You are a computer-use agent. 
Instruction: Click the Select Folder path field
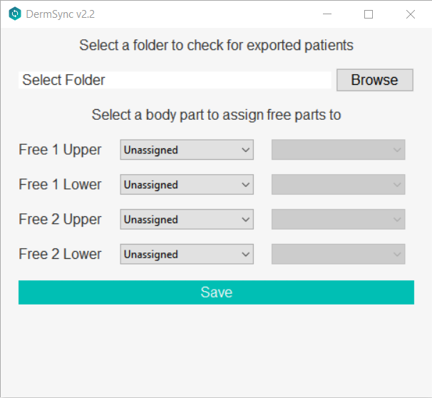175,80
